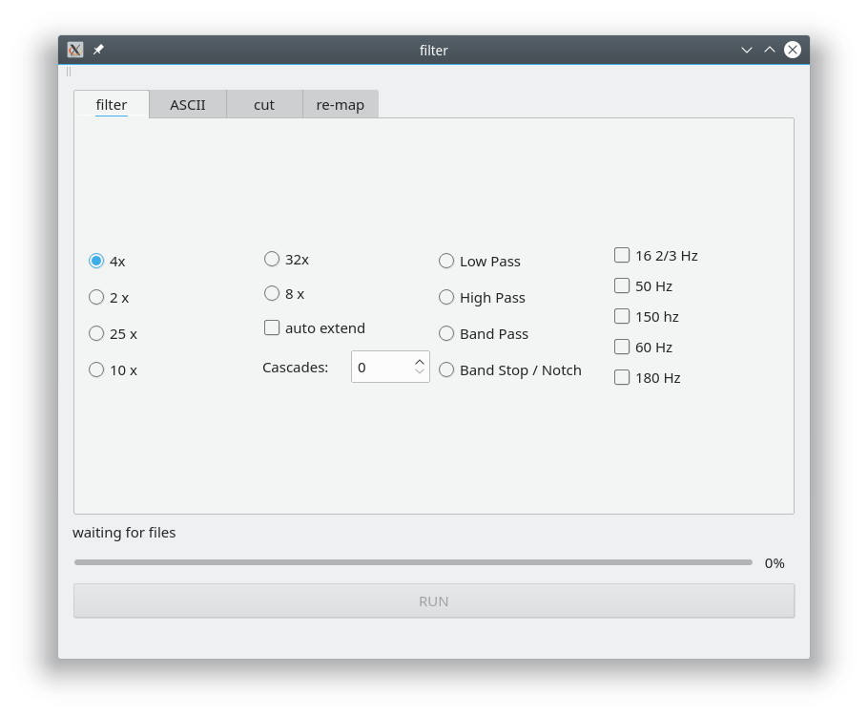This screenshot has height=717, width=868.
Task: Increase Cascades value with up arrow
Action: tap(420, 361)
